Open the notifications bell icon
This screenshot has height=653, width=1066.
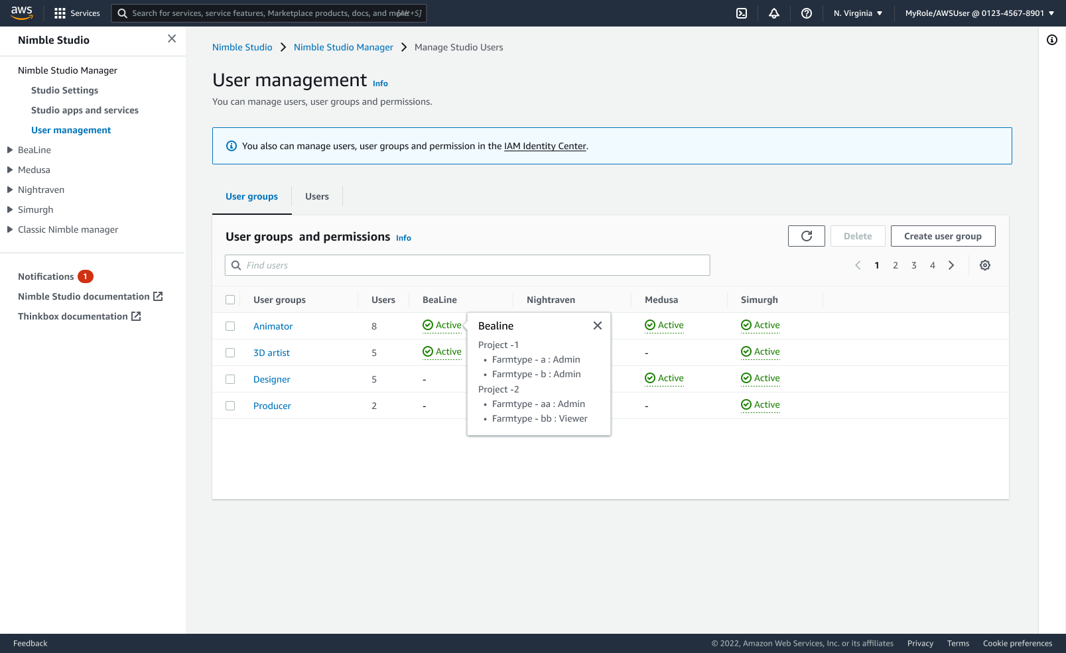pos(774,13)
